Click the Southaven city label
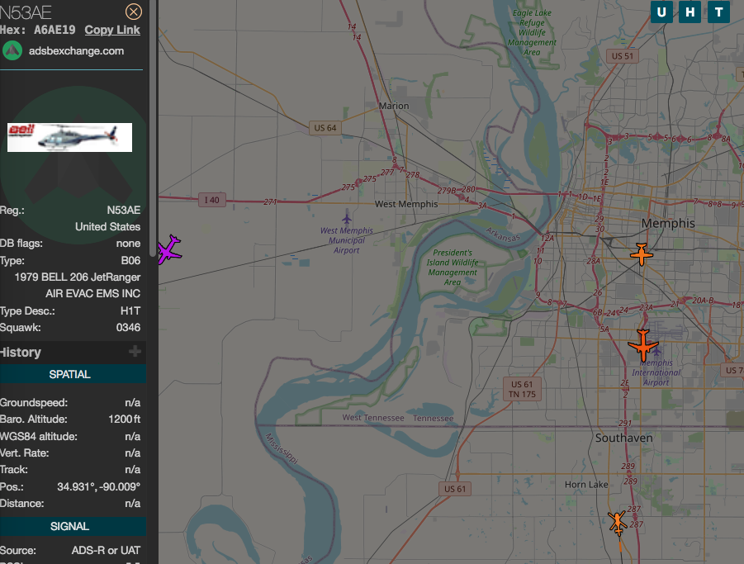Image resolution: width=744 pixels, height=564 pixels. coord(624,438)
